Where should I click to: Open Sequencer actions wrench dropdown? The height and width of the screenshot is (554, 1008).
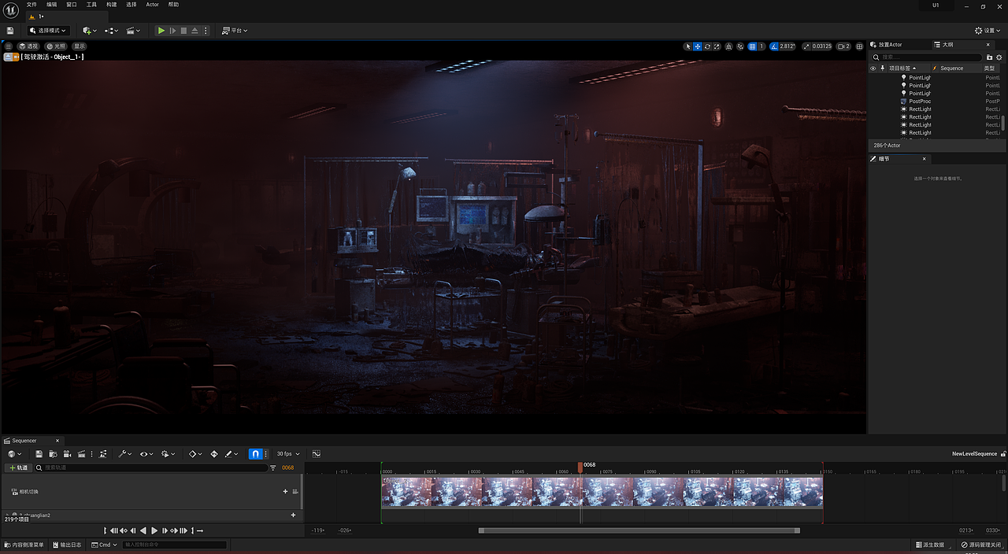point(125,454)
